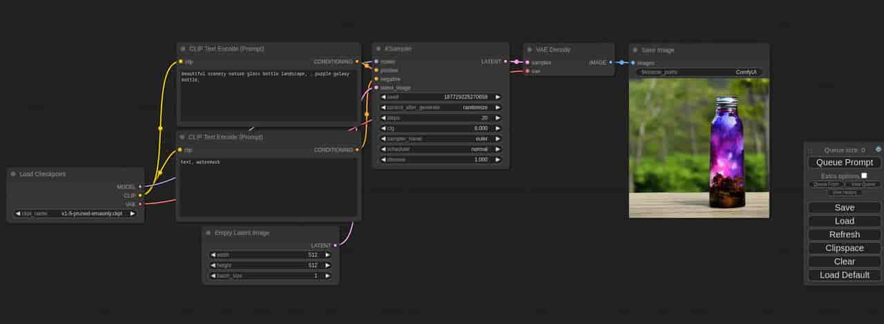This screenshot has height=324, width=884.
Task: Increase steps with its right arrow
Action: [x=497, y=118]
